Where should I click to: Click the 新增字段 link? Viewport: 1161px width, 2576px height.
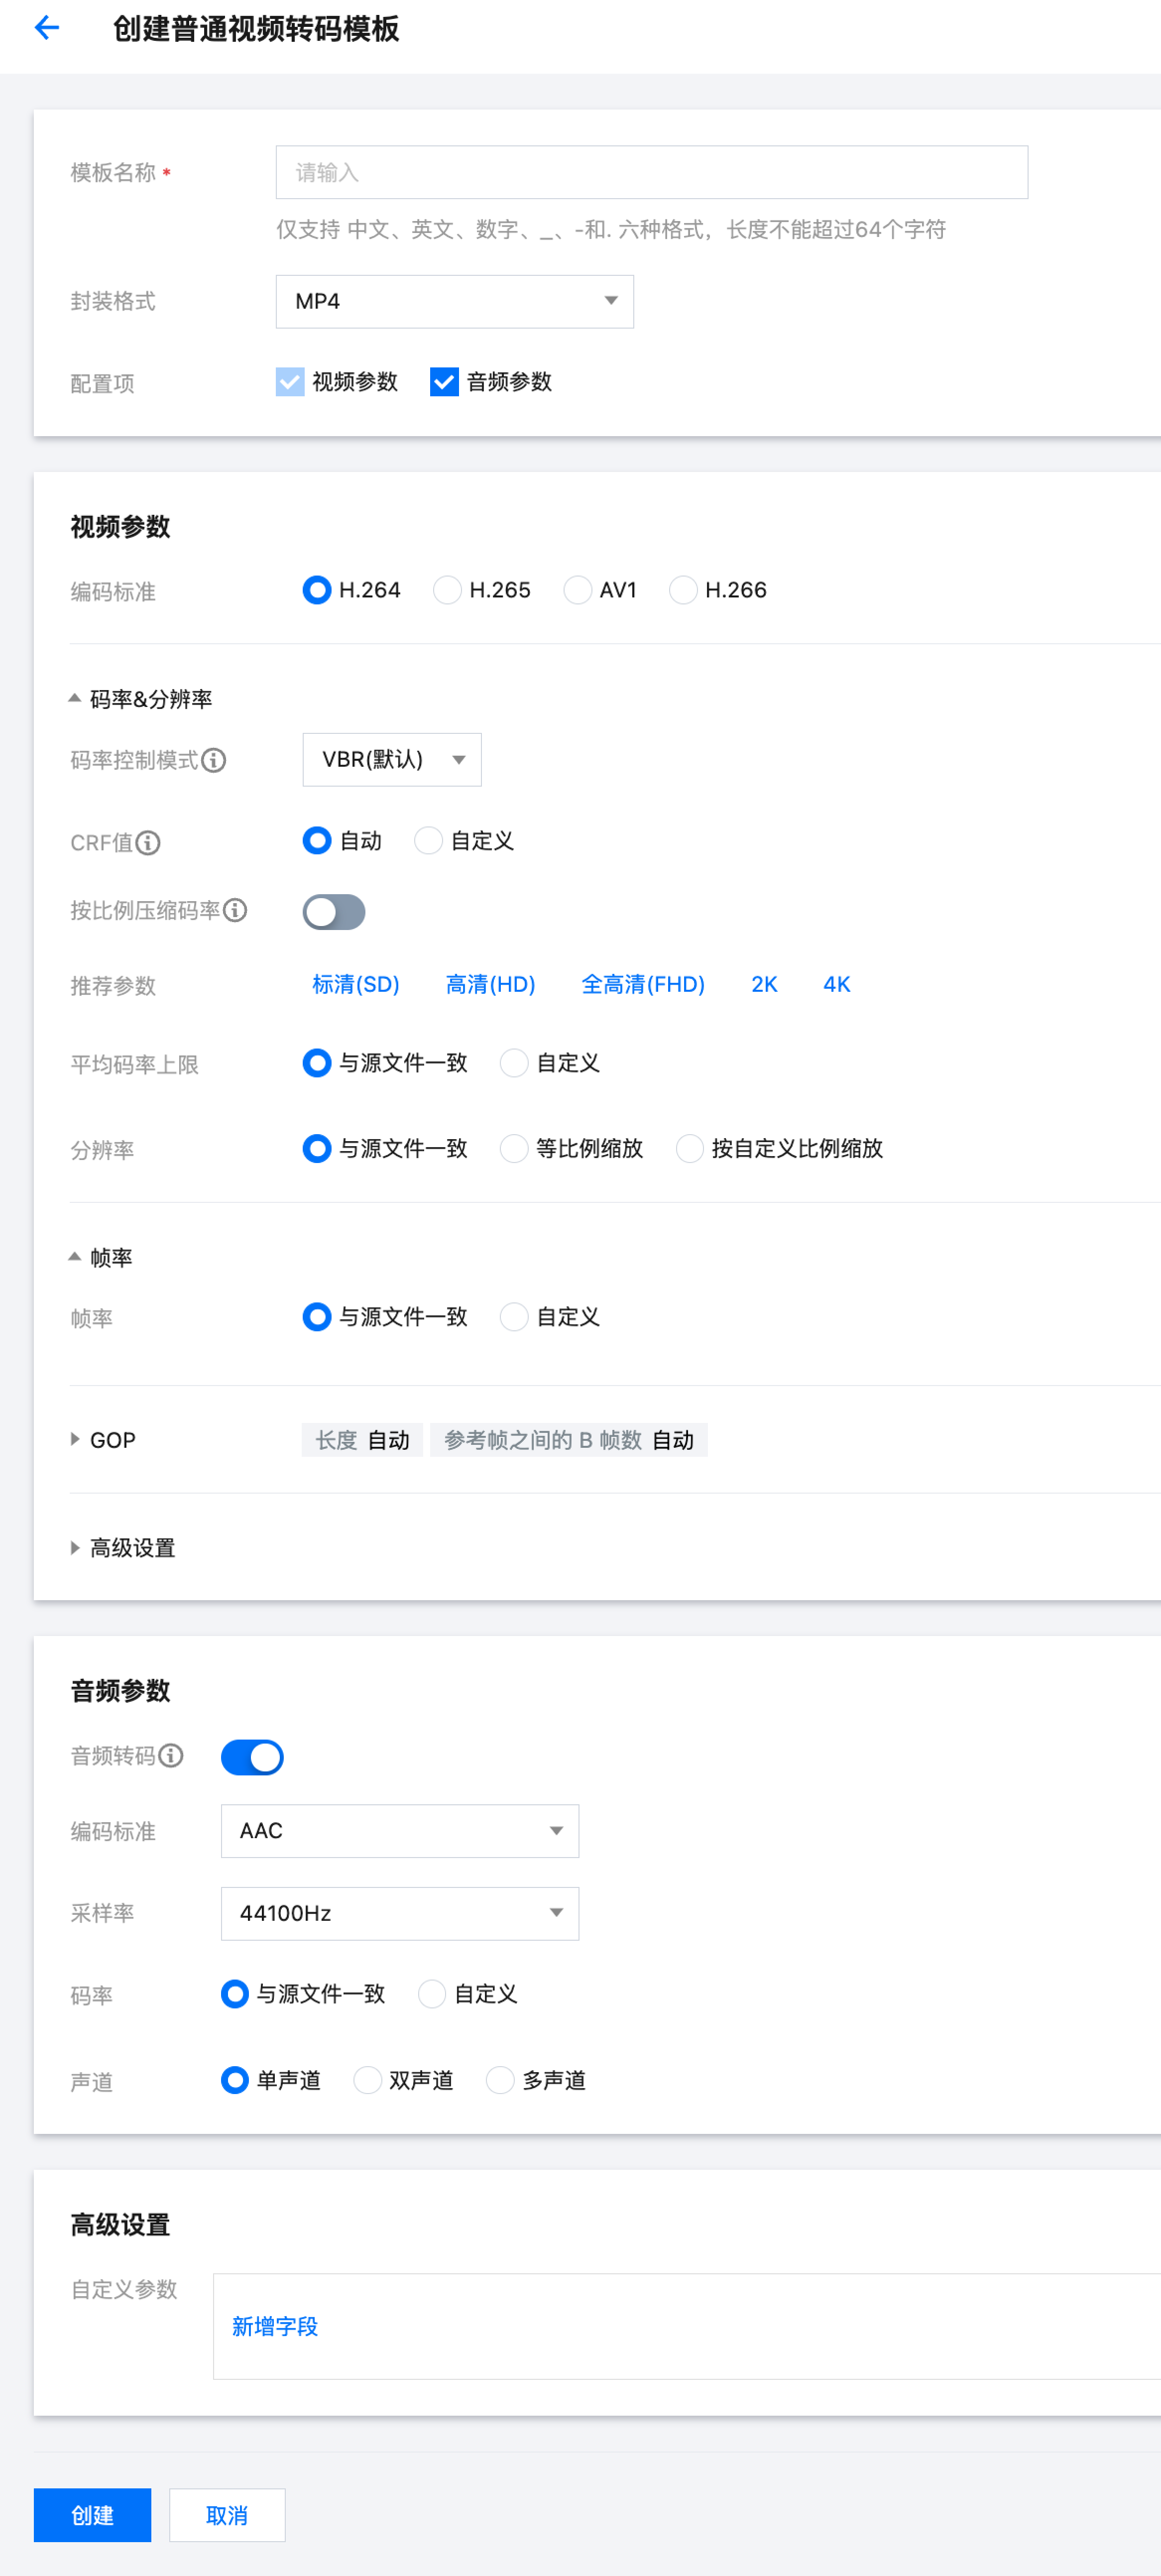(x=275, y=2326)
